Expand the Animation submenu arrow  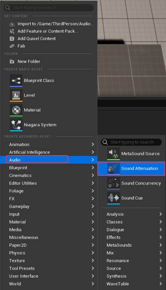click(x=93, y=144)
